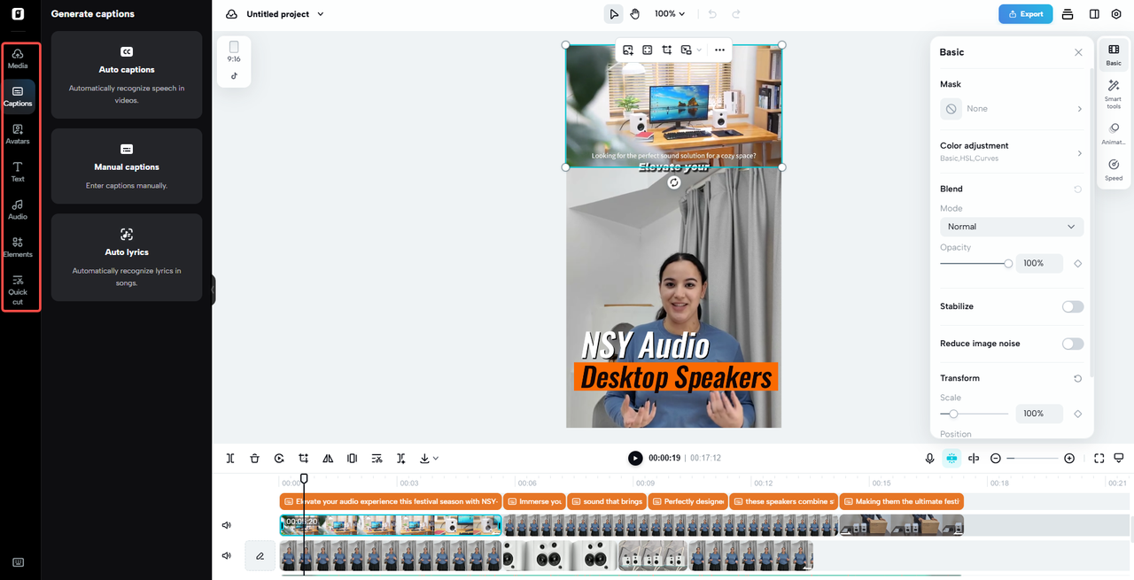Collapse the left panel handle
Screen dimensions: 1134x580
[x=214, y=290]
